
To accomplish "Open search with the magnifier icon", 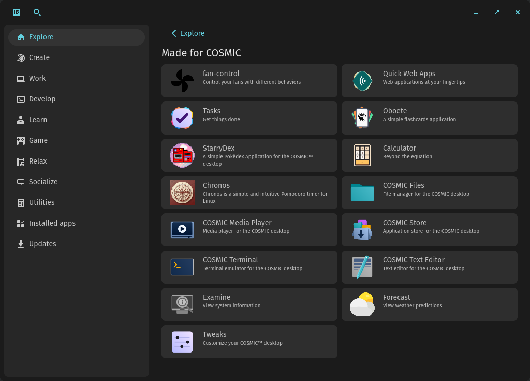I will pos(37,12).
